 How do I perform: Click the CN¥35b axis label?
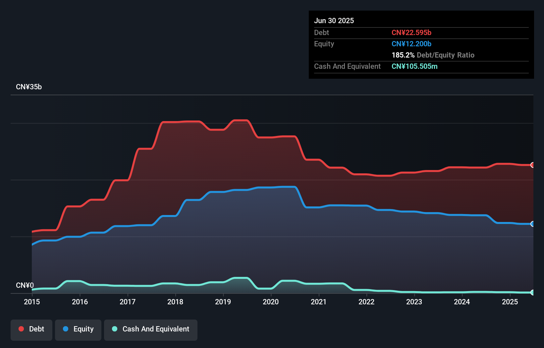coord(29,87)
